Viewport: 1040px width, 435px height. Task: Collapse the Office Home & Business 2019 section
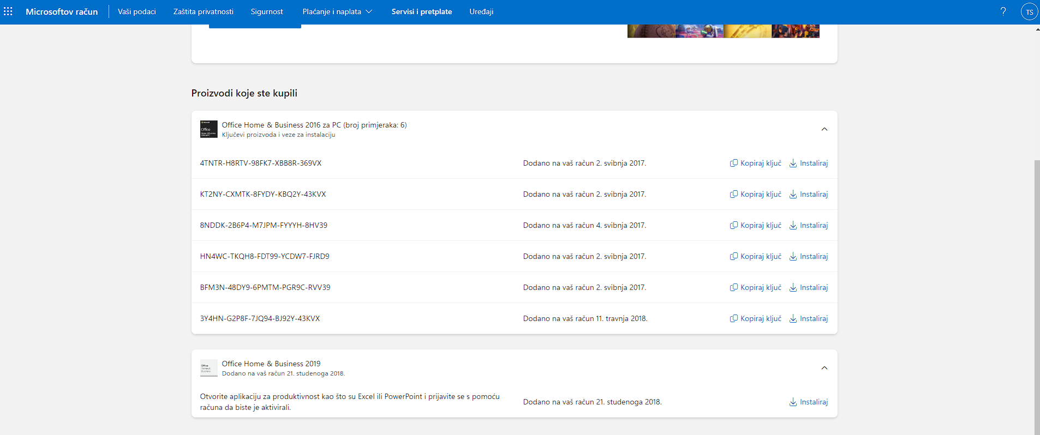824,368
